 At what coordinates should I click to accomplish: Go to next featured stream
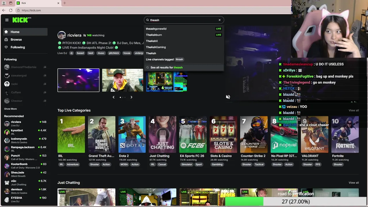click(x=131, y=97)
